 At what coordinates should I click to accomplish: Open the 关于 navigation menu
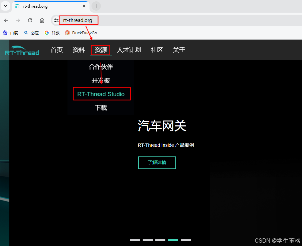click(x=179, y=50)
